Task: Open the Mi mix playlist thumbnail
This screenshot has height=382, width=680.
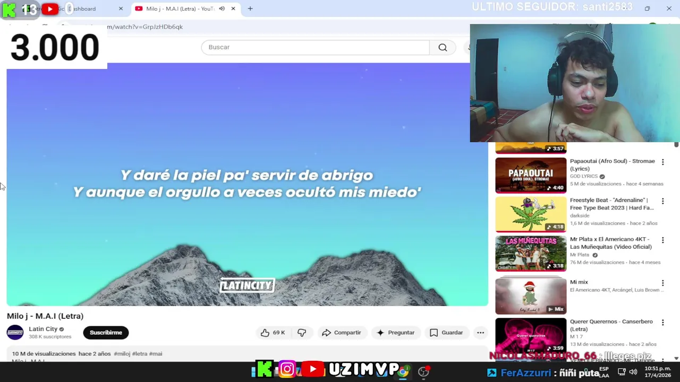Action: pos(531,296)
